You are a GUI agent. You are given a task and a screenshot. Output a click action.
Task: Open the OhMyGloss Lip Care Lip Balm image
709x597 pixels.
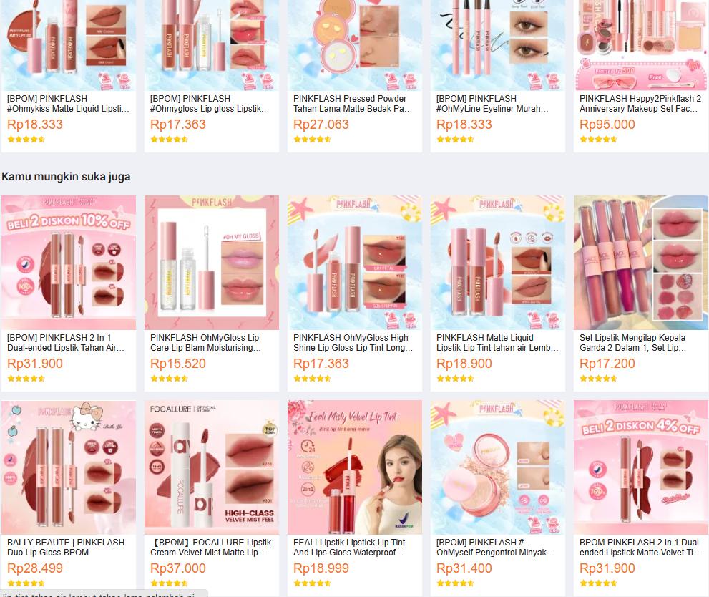pyautogui.click(x=212, y=262)
